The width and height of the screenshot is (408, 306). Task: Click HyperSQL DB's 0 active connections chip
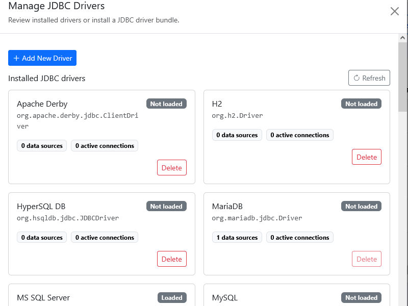tap(105, 237)
